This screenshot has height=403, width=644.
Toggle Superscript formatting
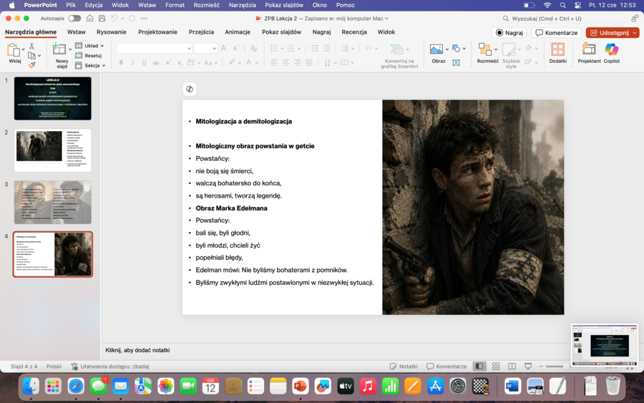click(x=168, y=62)
